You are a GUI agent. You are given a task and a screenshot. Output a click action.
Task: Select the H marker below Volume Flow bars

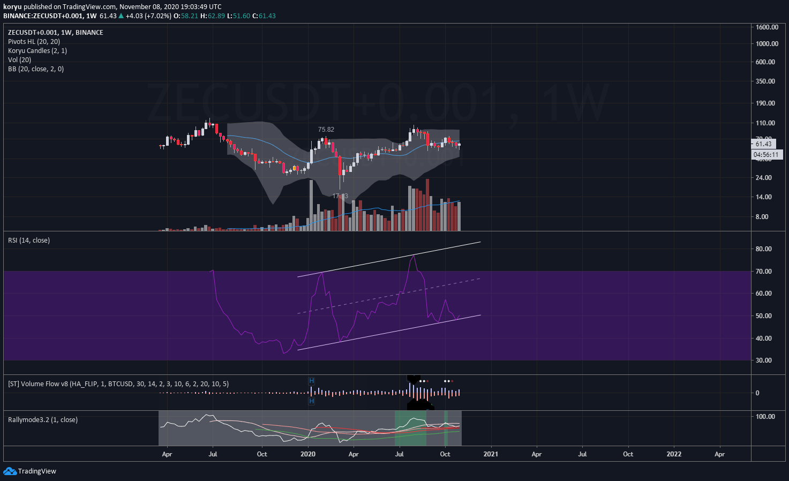pos(311,401)
